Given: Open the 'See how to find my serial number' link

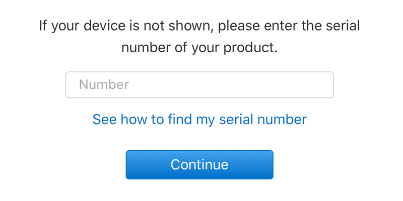Looking at the screenshot, I should 199,120.
